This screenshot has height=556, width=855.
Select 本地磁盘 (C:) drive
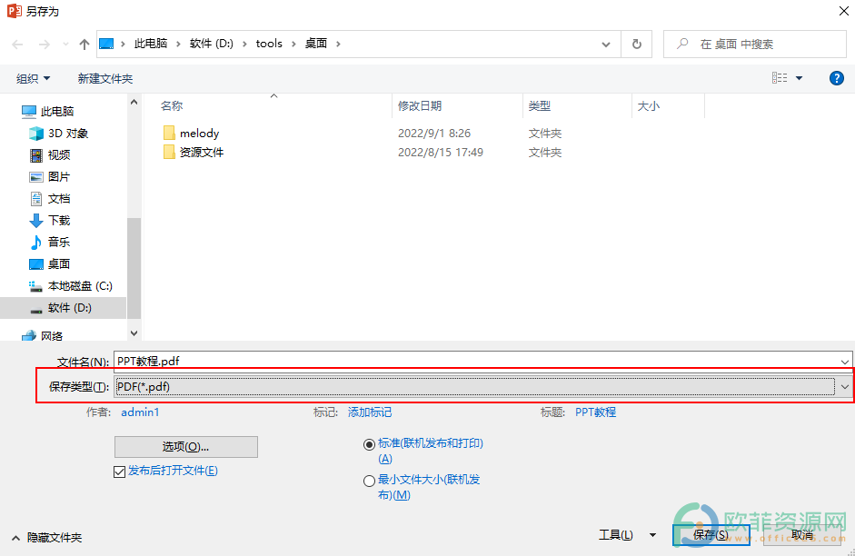click(x=70, y=285)
